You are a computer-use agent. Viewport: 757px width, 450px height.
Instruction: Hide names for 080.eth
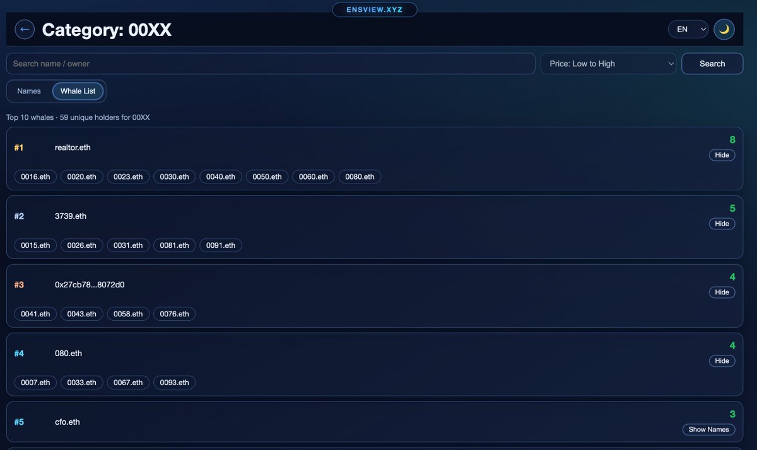[722, 361]
